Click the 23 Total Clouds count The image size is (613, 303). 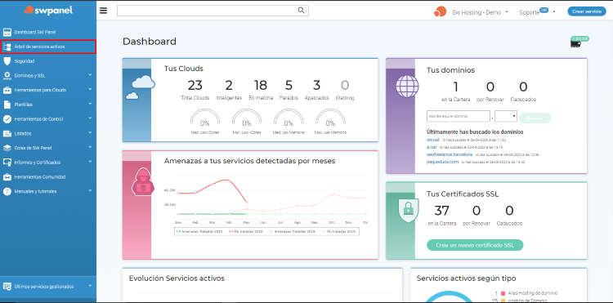[195, 85]
